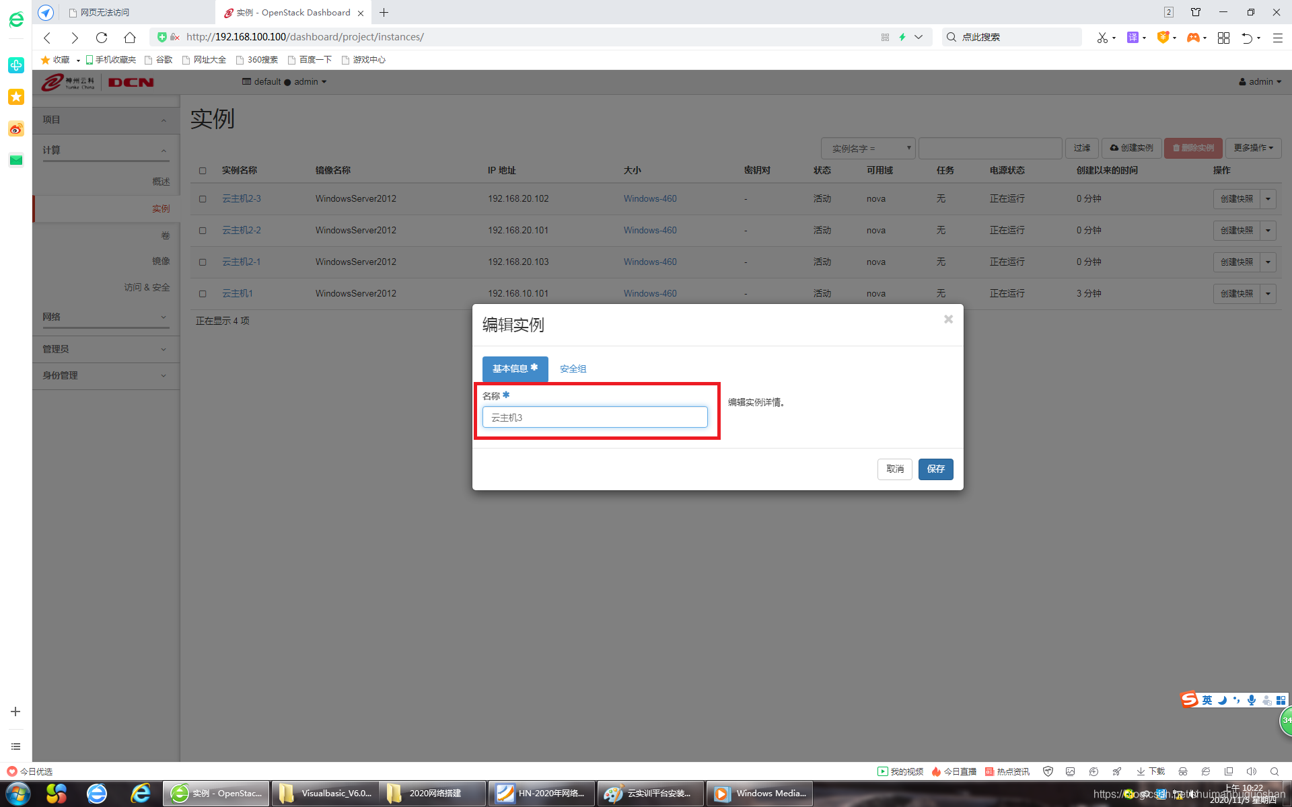
Task: Open the mail icon in sidebar
Action: 16,160
